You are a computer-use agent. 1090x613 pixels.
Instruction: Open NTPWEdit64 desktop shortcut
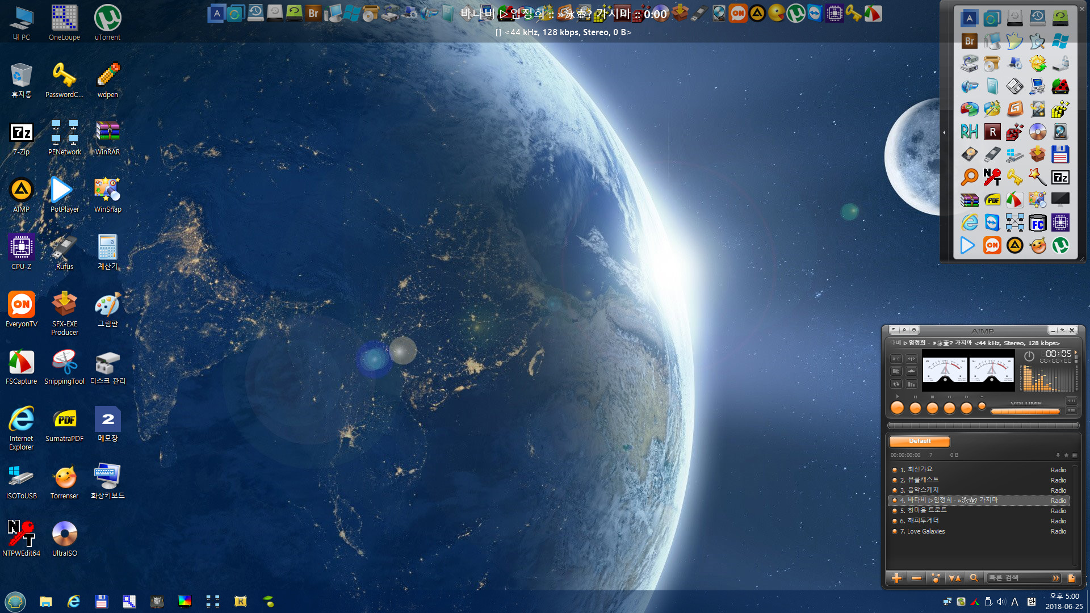pos(21,539)
